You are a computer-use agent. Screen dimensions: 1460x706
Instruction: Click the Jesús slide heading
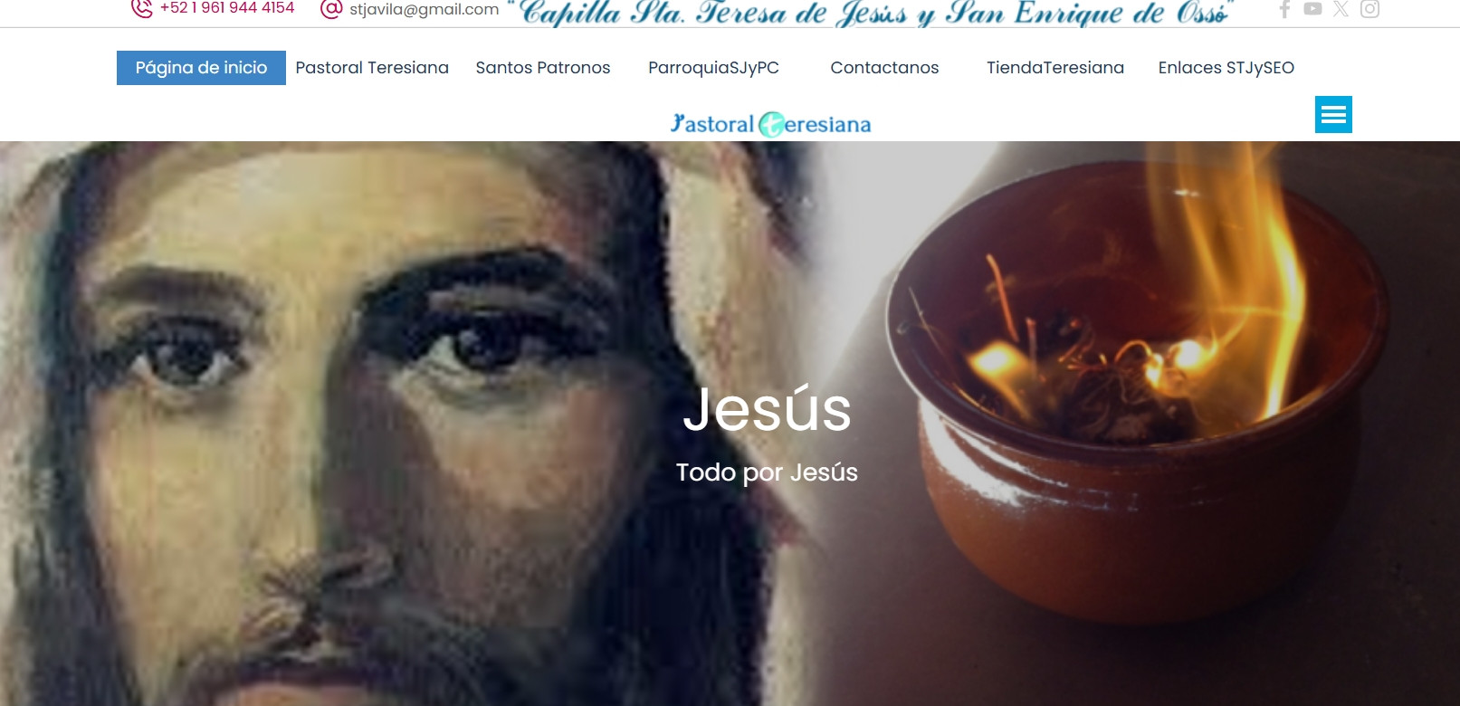pos(767,410)
